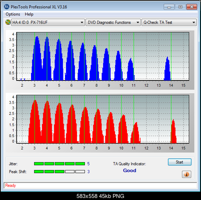Click the blue histogram peak at 3
The image size is (201, 200).
tap(37, 58)
